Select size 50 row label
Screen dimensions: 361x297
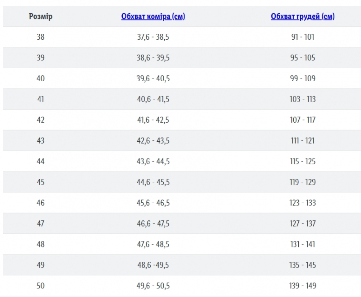(41, 285)
